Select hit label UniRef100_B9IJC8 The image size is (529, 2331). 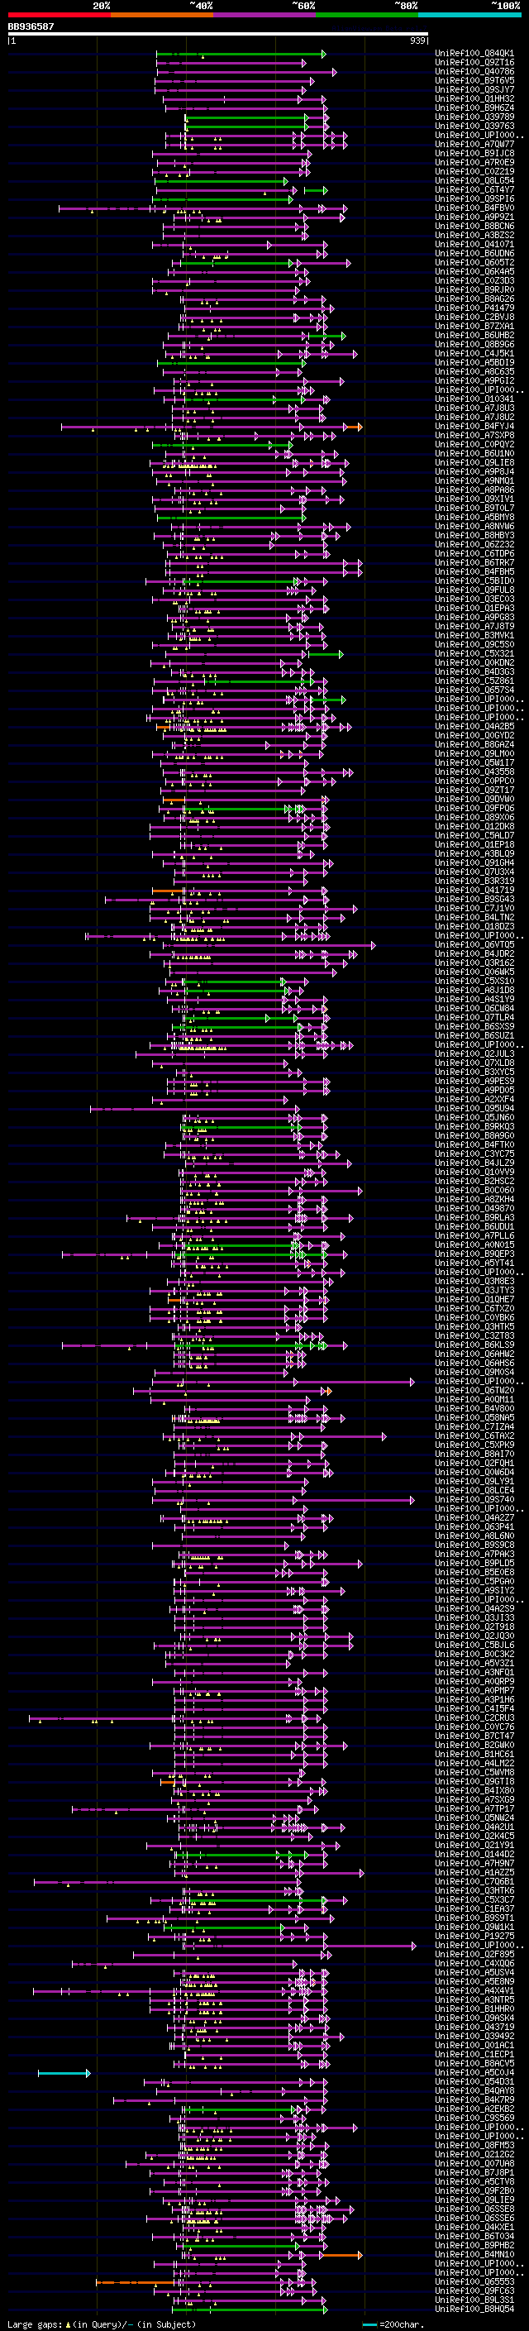(x=474, y=153)
